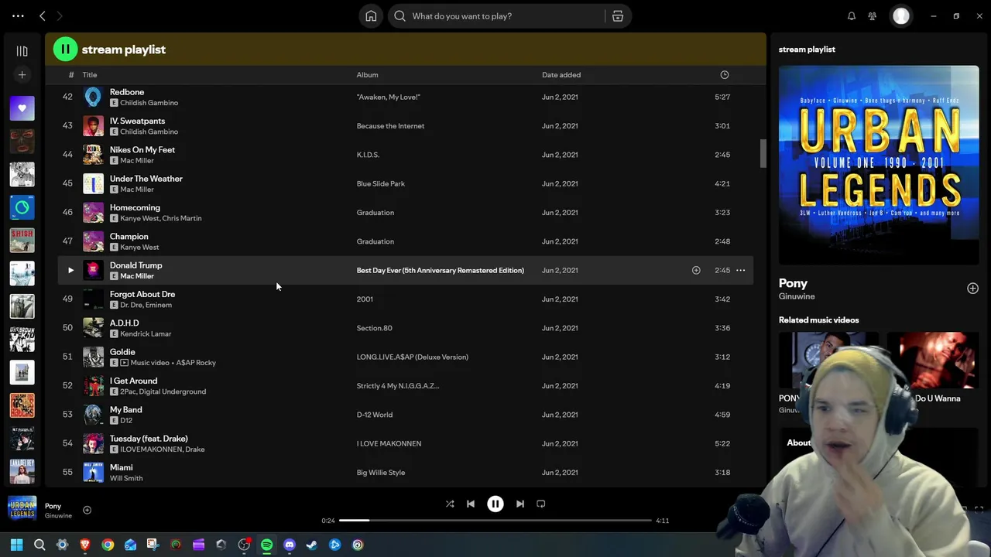Play Do U Wanna music video
The image size is (991, 557).
pyautogui.click(x=933, y=360)
